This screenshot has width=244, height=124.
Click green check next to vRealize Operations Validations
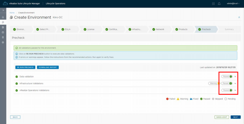point(17,91)
